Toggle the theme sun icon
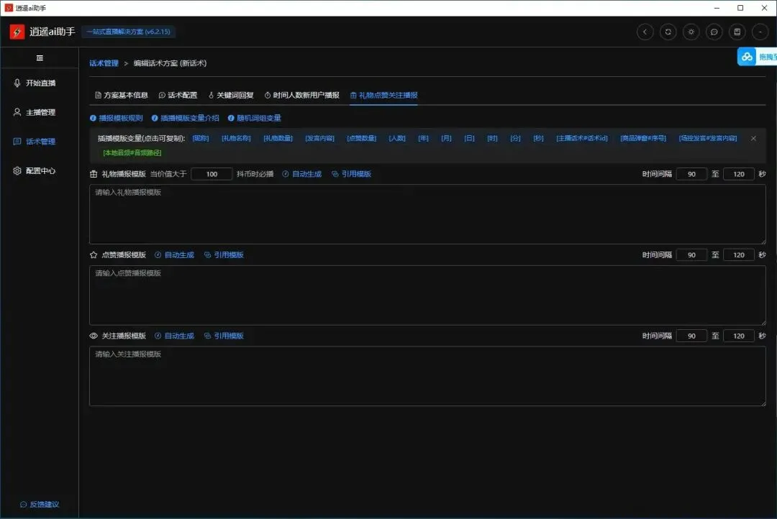Image resolution: width=777 pixels, height=519 pixels. click(691, 32)
